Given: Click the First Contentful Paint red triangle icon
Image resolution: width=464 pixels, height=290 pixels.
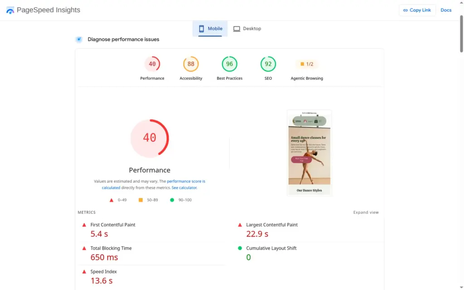Looking at the screenshot, I should [84, 225].
